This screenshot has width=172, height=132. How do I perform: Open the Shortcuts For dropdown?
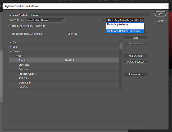46,20
